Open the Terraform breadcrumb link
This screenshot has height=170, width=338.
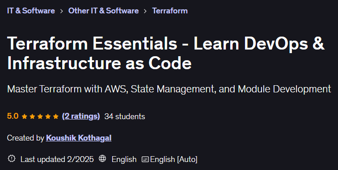click(170, 11)
